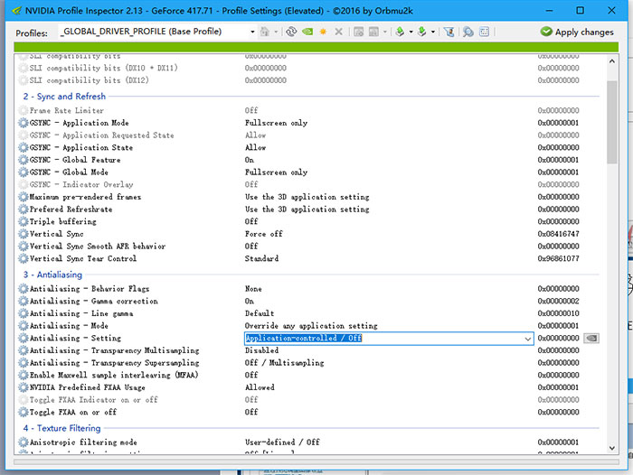Click gear icon of GSYNC - Application Mode
Screen dimensions: 633x475
point(24,123)
